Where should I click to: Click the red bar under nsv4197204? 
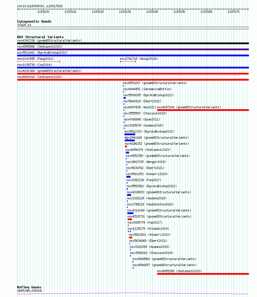(x=203, y=110)
